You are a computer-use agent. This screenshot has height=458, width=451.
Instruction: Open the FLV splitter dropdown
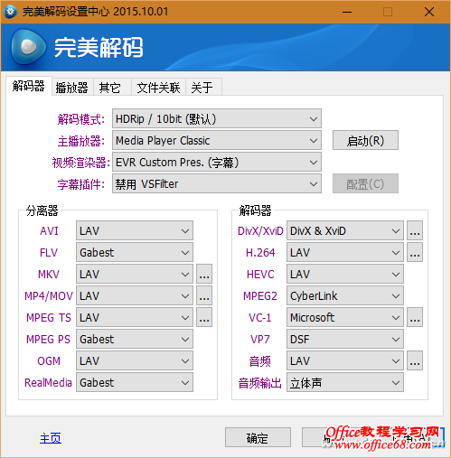(x=135, y=252)
